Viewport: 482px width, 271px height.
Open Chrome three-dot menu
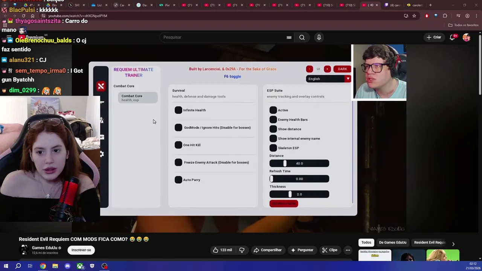pyautogui.click(x=476, y=16)
